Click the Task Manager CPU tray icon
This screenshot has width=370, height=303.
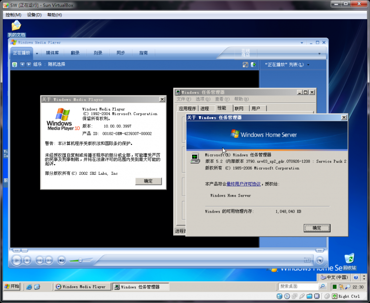point(335,287)
